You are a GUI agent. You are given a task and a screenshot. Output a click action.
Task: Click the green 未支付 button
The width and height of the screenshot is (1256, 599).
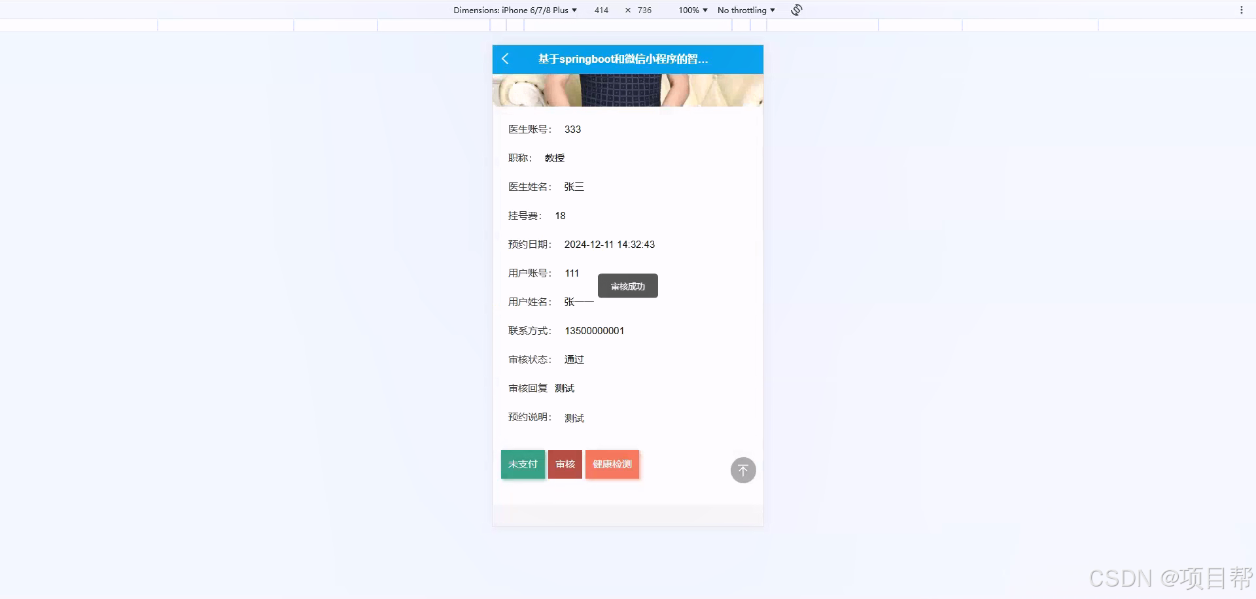click(x=522, y=464)
